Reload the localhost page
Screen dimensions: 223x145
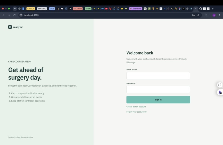(14, 15)
